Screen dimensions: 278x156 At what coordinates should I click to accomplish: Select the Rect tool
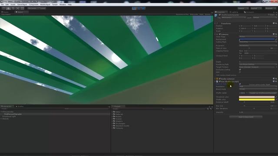click(x=22, y=8)
